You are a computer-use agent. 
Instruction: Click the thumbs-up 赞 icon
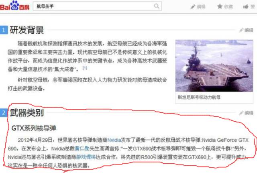[x=245, y=6]
